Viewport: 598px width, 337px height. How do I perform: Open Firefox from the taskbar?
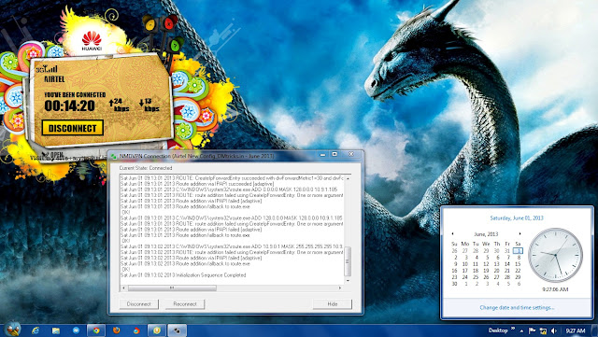pyautogui.click(x=116, y=330)
